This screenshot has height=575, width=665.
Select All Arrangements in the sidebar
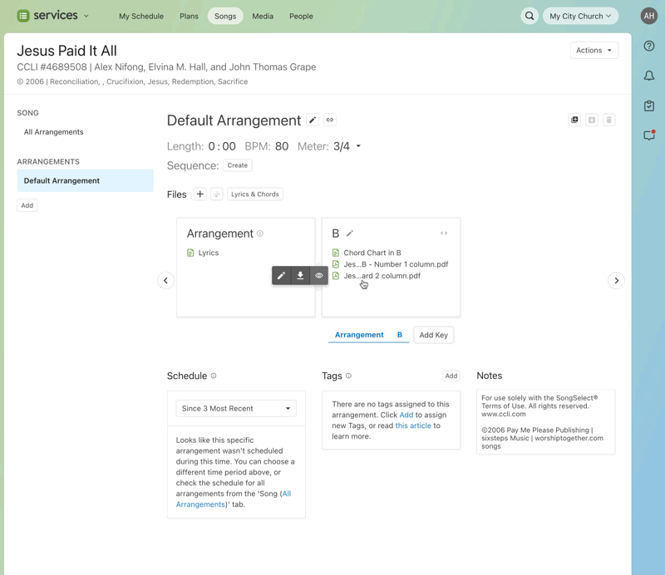point(53,132)
